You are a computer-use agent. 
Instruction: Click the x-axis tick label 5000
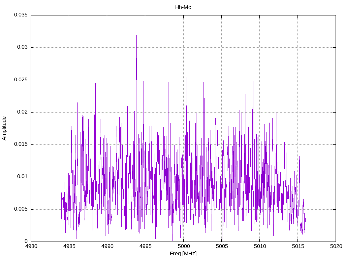click(x=184, y=246)
